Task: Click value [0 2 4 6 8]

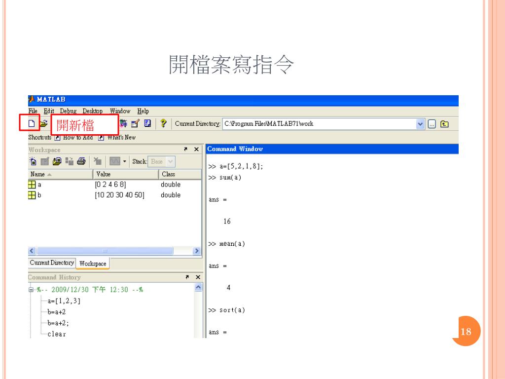Action: tap(110, 185)
